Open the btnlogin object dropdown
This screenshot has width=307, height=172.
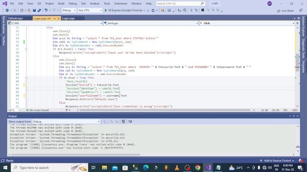point(151,23)
